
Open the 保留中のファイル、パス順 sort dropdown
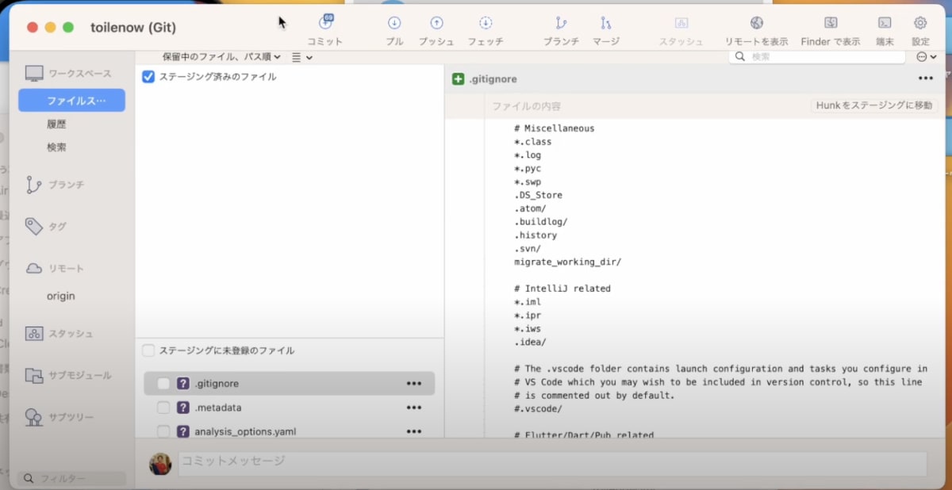click(221, 57)
